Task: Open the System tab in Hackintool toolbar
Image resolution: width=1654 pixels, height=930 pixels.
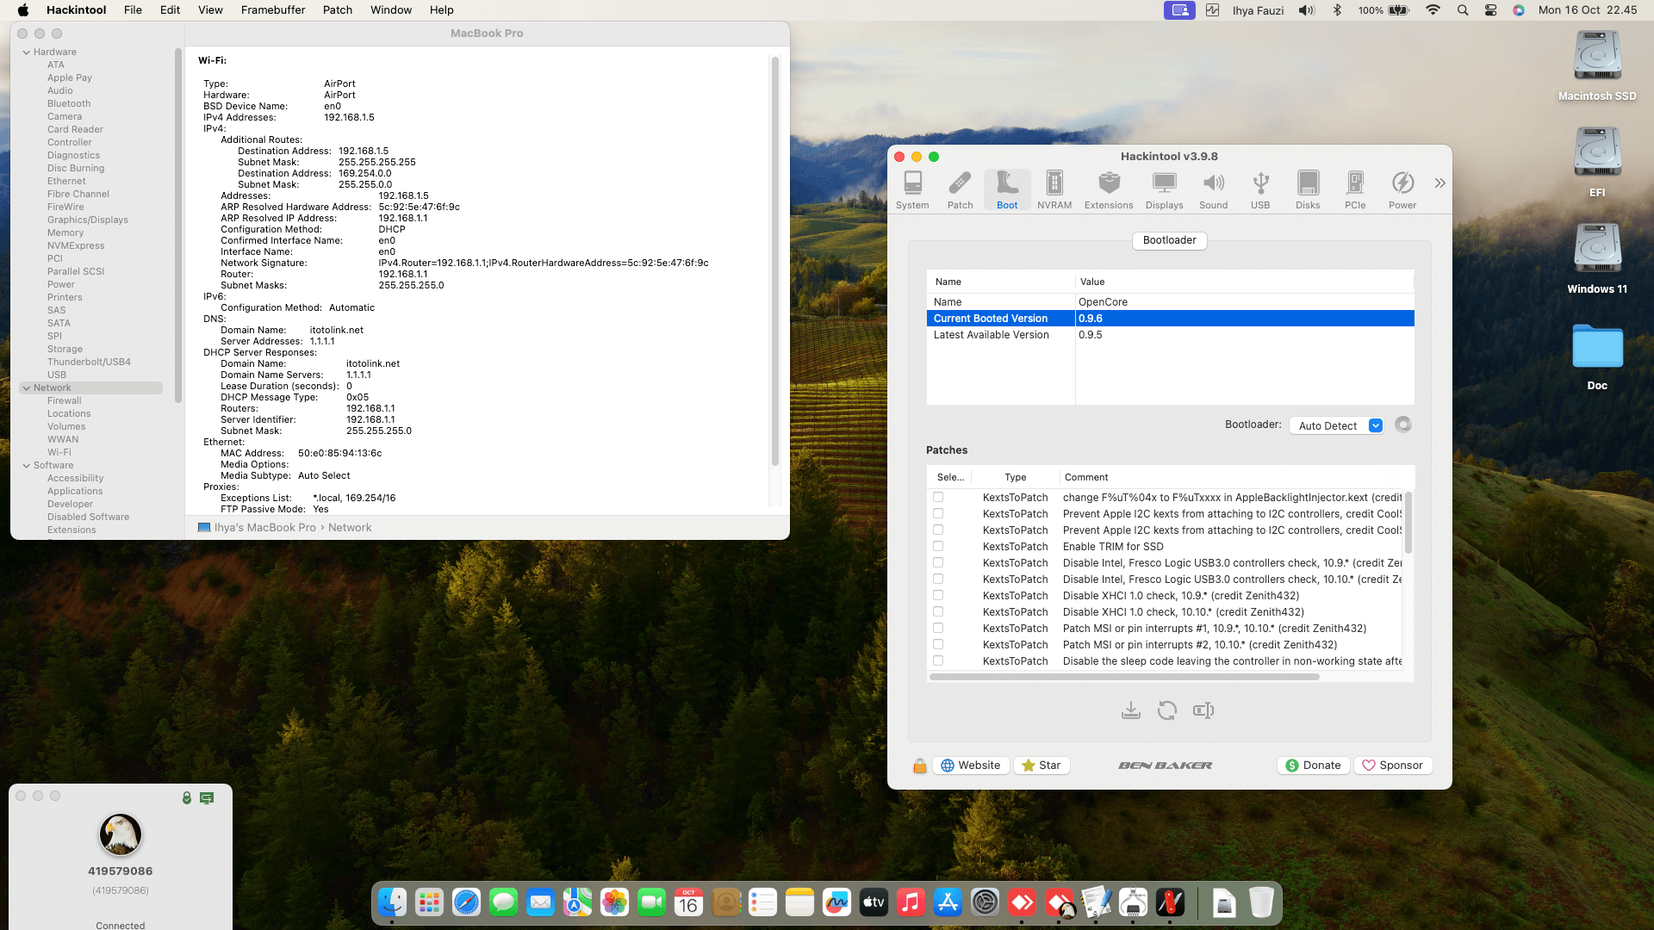Action: pos(912,189)
